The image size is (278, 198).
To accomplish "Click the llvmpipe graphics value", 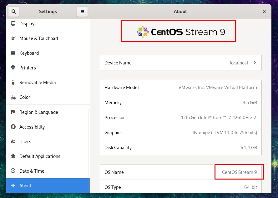I will 225,133.
